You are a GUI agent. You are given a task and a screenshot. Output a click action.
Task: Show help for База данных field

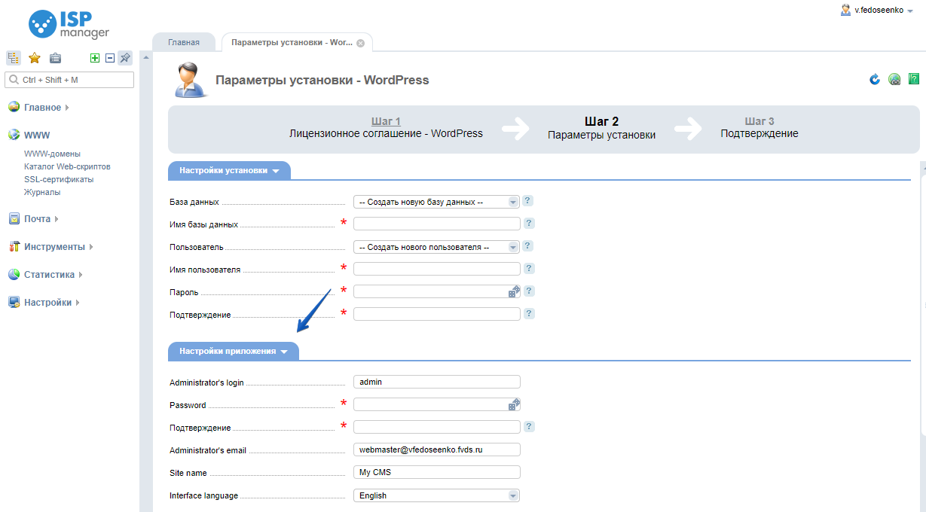coord(528,201)
